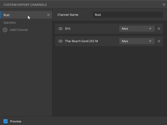
Task: Click the Custom Export Channels title bar
Action: click(x=75, y=5)
